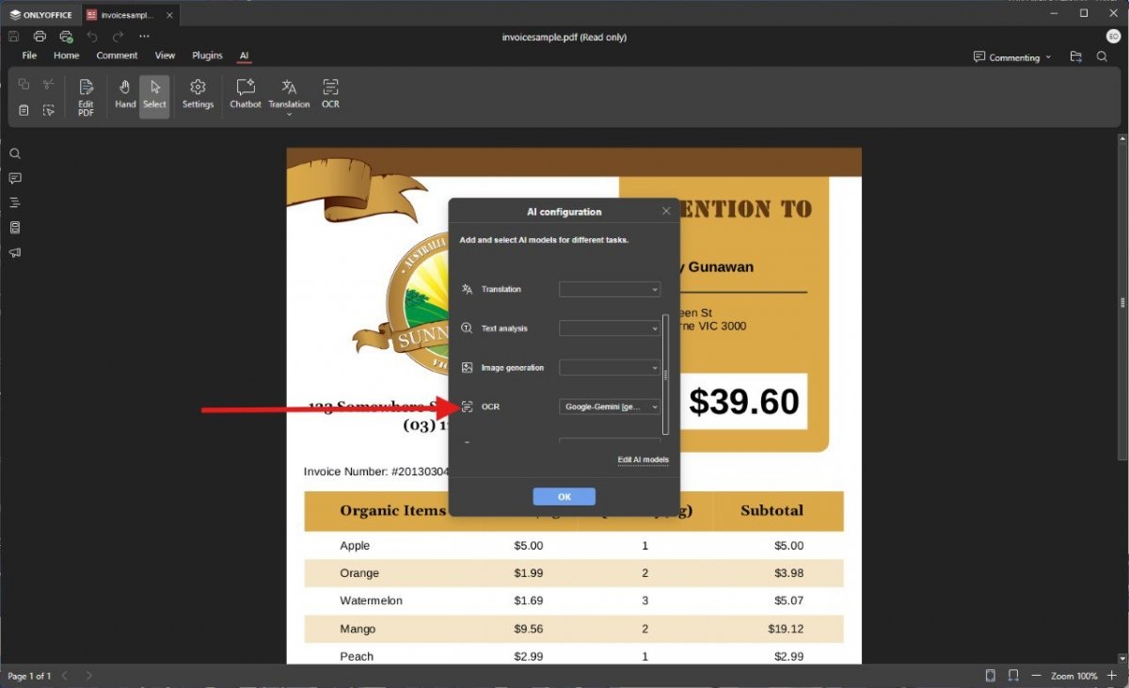Viewport: 1129px width, 688px height.
Task: Open the comments panel in the sidebar
Action: click(x=15, y=178)
